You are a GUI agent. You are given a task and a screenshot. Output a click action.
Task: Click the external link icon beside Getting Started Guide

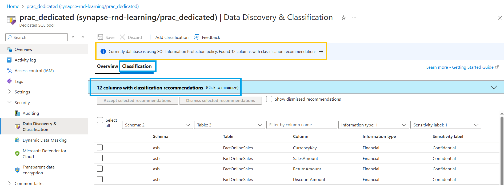(497, 67)
